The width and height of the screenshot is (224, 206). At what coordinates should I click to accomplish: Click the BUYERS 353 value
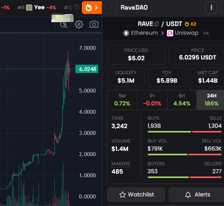(x=153, y=171)
